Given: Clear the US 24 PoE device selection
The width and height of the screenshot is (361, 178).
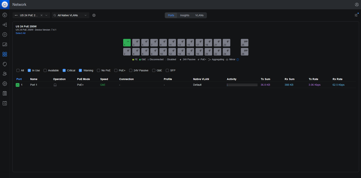Looking at the screenshot, I should tap(41, 15).
